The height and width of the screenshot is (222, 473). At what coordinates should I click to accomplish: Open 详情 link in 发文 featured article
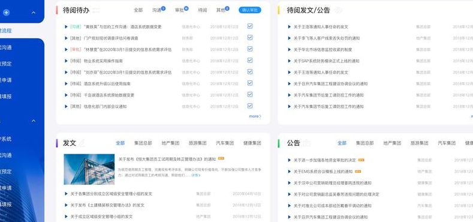click(195, 175)
